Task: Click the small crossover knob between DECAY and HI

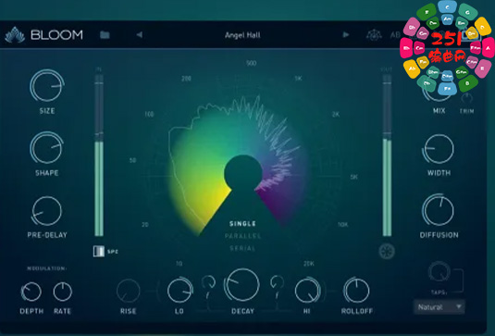Action: [278, 282]
